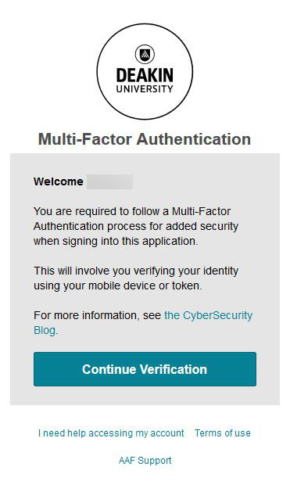The width and height of the screenshot is (290, 481).
Task: Click the "using your mobile device or token" line
Action: (118, 286)
